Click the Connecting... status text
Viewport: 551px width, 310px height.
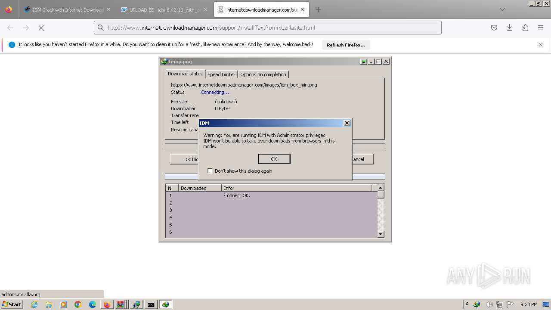pyautogui.click(x=215, y=92)
